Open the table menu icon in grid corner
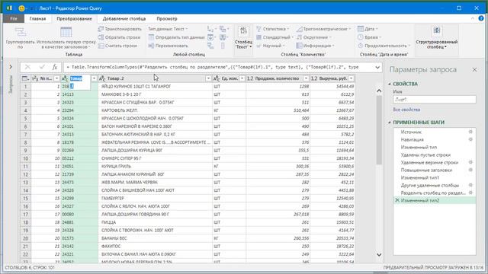This screenshot has height=274, width=488. pyautogui.click(x=25, y=78)
